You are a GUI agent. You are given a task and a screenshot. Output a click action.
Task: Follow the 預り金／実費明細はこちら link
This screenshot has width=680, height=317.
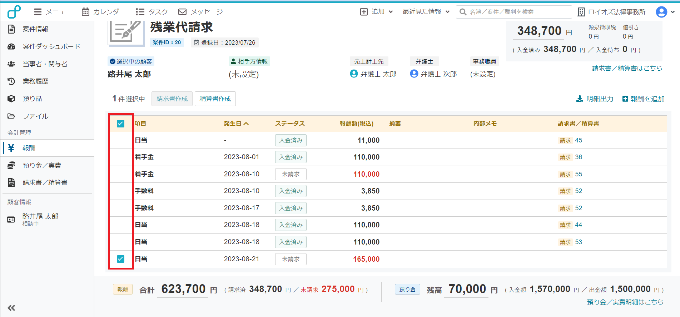pyautogui.click(x=625, y=302)
